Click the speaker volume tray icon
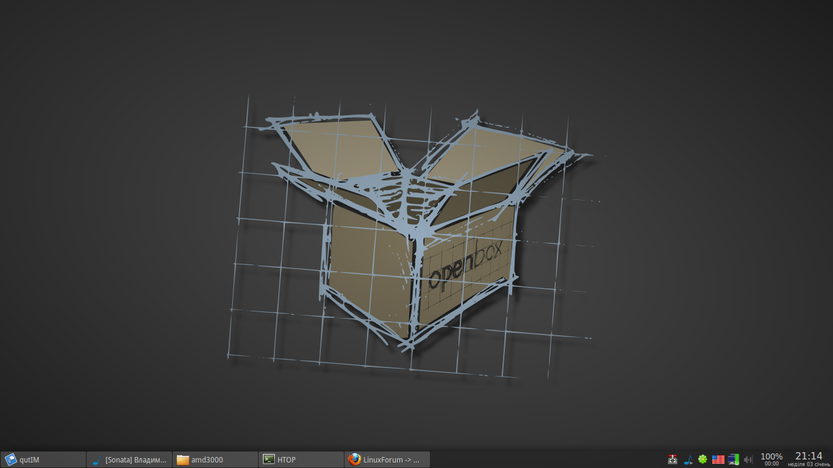The image size is (833, 468). pyautogui.click(x=748, y=459)
